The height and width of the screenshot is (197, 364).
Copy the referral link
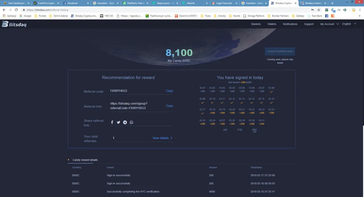pyautogui.click(x=169, y=106)
